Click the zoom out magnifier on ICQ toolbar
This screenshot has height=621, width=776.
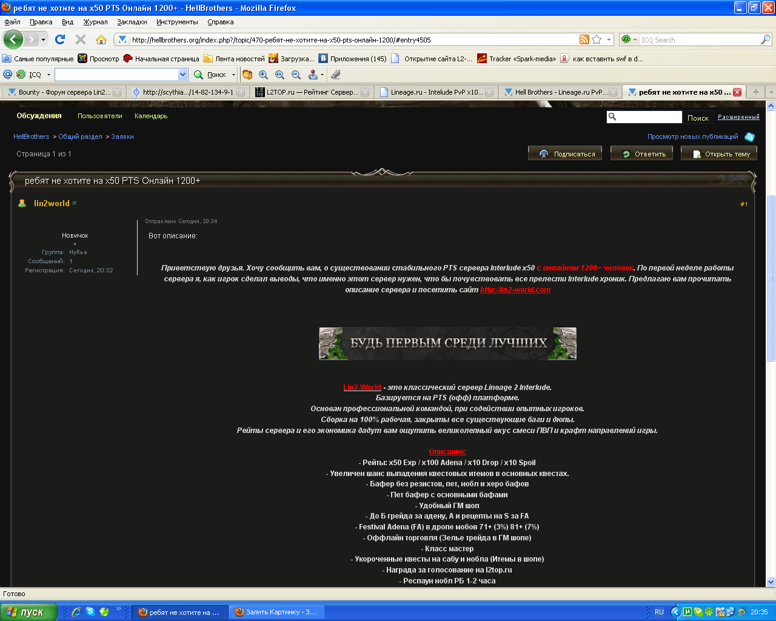(296, 75)
